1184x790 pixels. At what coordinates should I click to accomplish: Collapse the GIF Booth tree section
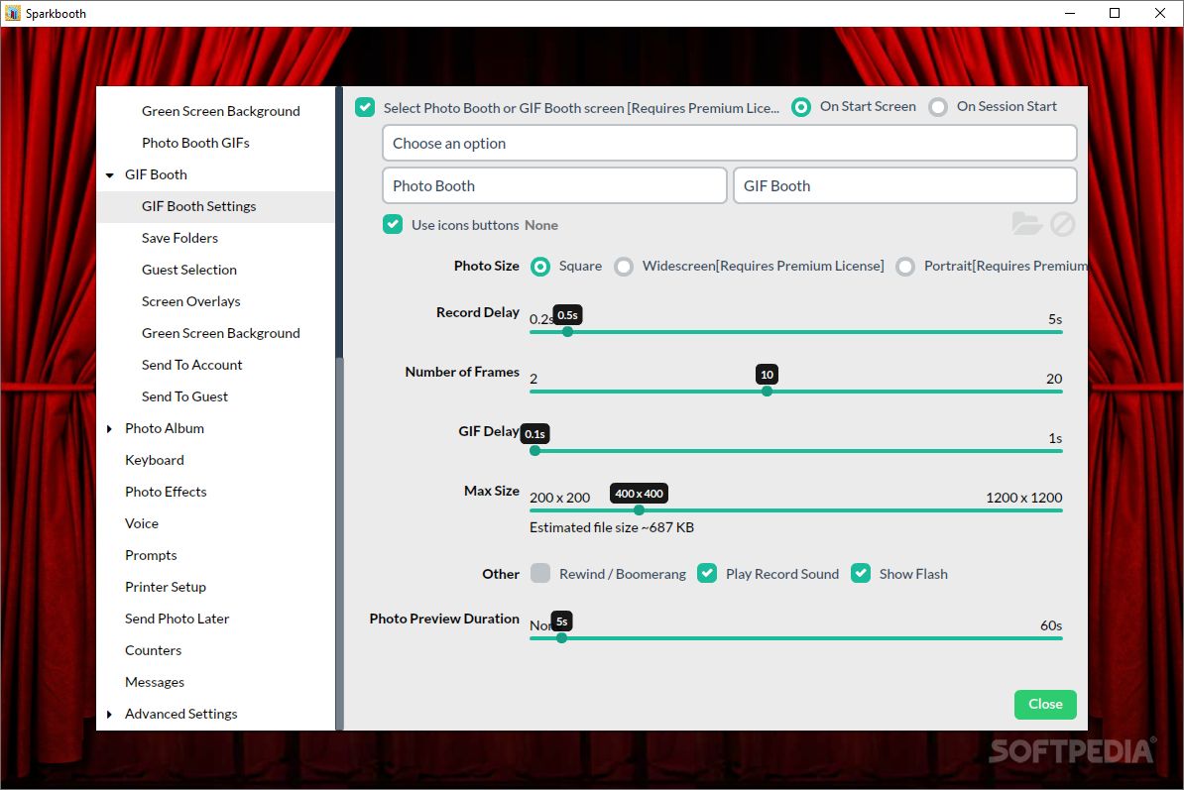[109, 175]
